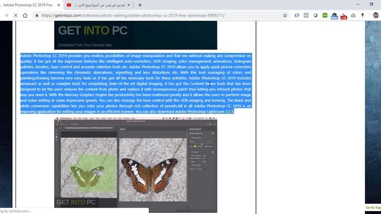Close the Adobe Photoshop CC 2019 tab
Viewport: 381px width, 214px height.
(x=58, y=5)
